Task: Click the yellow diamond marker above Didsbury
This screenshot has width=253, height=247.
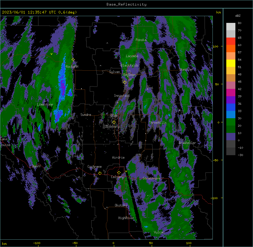Action: pyautogui.click(x=114, y=122)
